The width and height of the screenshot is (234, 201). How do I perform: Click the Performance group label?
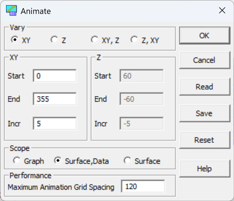(x=30, y=176)
